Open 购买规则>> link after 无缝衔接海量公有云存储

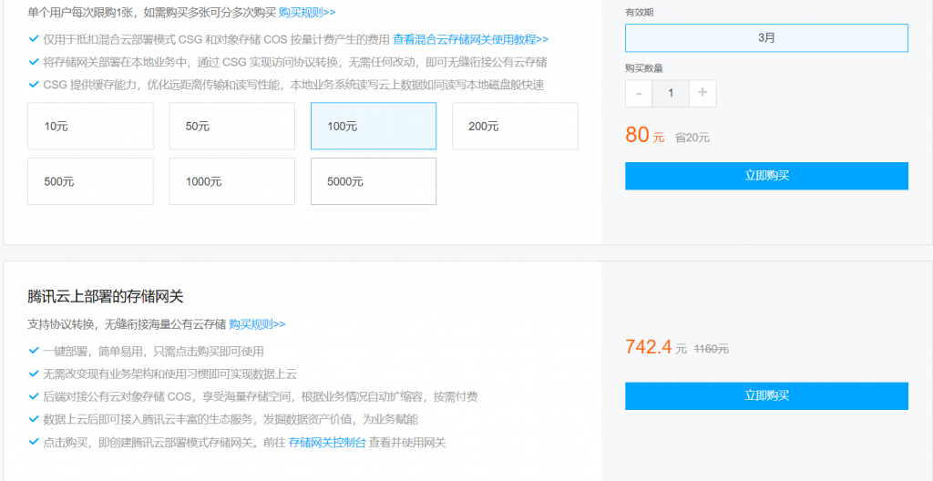(257, 324)
